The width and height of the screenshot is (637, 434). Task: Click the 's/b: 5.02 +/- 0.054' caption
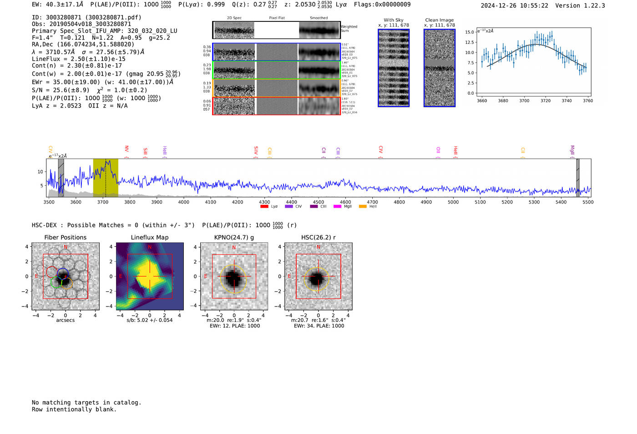[x=150, y=320]
